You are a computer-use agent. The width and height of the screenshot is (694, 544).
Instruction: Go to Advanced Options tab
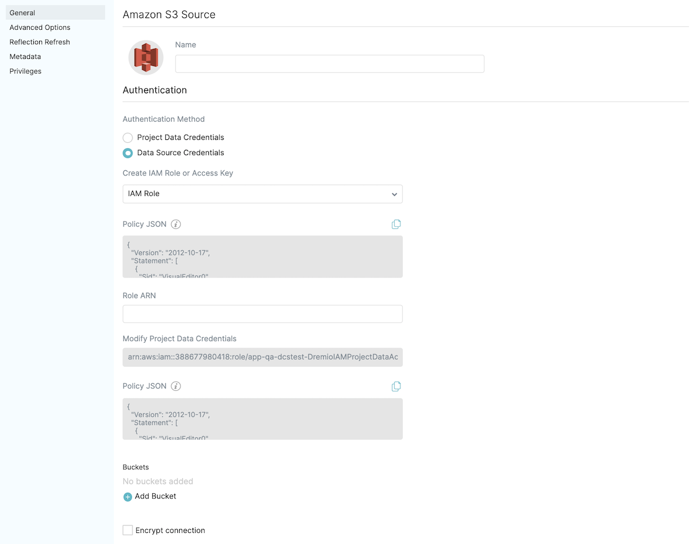pyautogui.click(x=40, y=27)
